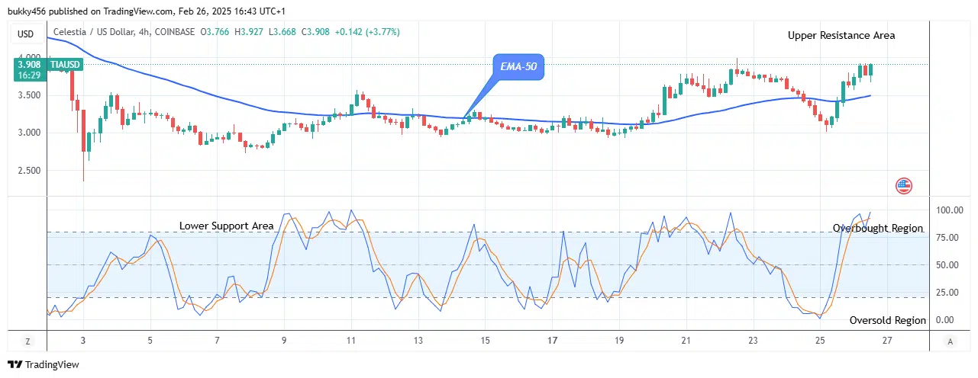This screenshot has width=978, height=378.
Task: Select the Lower Support Area text annotation
Action: click(226, 226)
